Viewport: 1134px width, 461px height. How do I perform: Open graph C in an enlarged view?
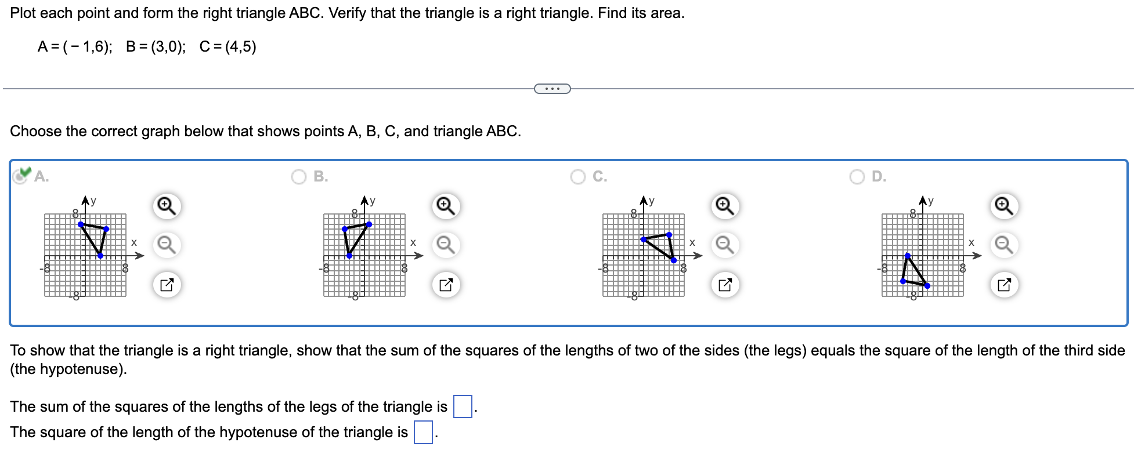point(724,284)
